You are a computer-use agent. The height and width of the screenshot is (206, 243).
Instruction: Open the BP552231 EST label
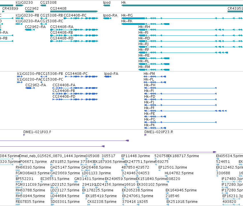(x=25, y=179)
